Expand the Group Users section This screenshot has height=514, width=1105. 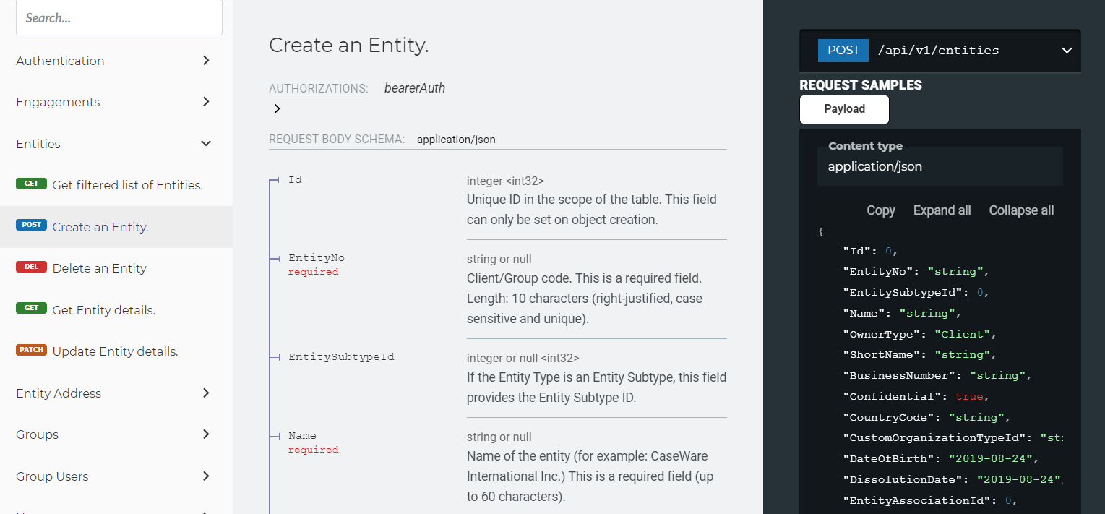(x=206, y=476)
